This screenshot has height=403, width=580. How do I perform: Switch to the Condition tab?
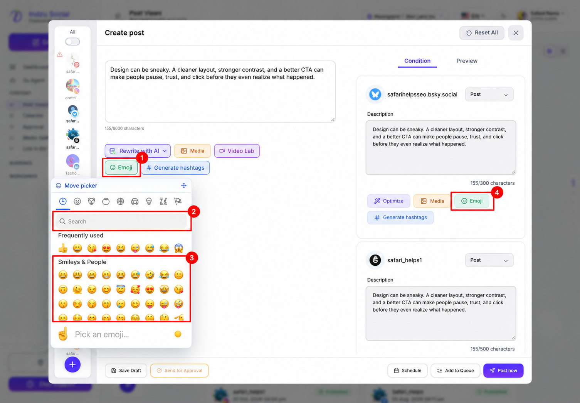pyautogui.click(x=417, y=61)
